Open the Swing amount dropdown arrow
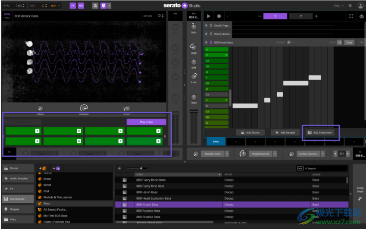 tap(293, 42)
